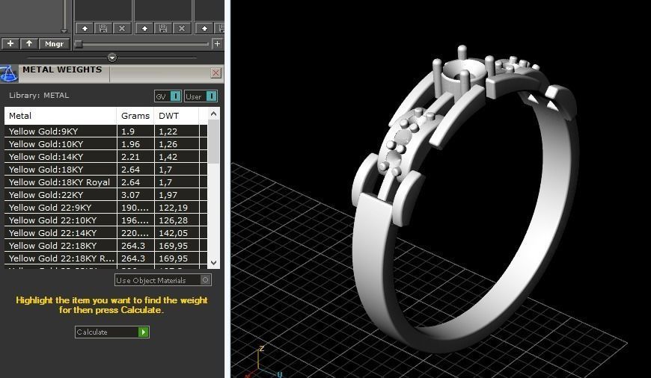Click the X delete icon of the second slot
This screenshot has height=378, width=651.
tap(181, 28)
